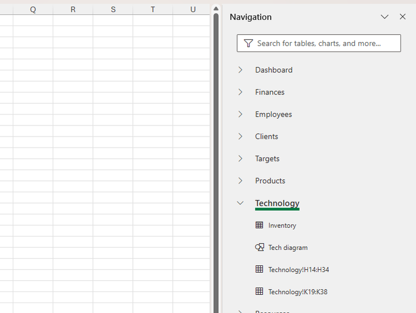
Task: Expand the Products sheet entry
Action: 240,181
